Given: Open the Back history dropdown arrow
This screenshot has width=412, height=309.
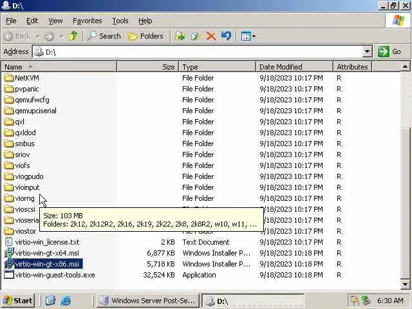Looking at the screenshot, I should [37, 36].
